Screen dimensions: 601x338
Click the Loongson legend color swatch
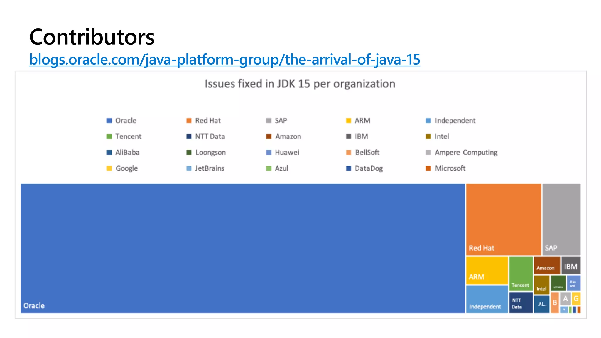coord(189,153)
